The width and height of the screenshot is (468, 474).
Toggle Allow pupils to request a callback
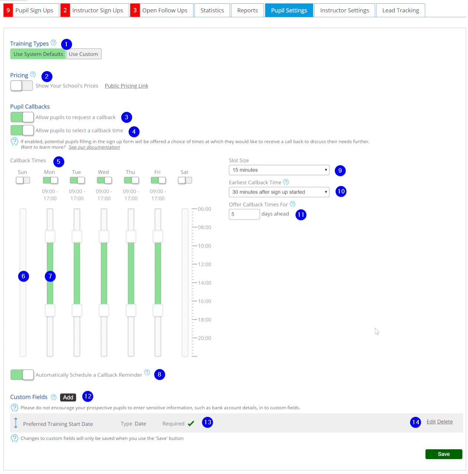point(22,117)
